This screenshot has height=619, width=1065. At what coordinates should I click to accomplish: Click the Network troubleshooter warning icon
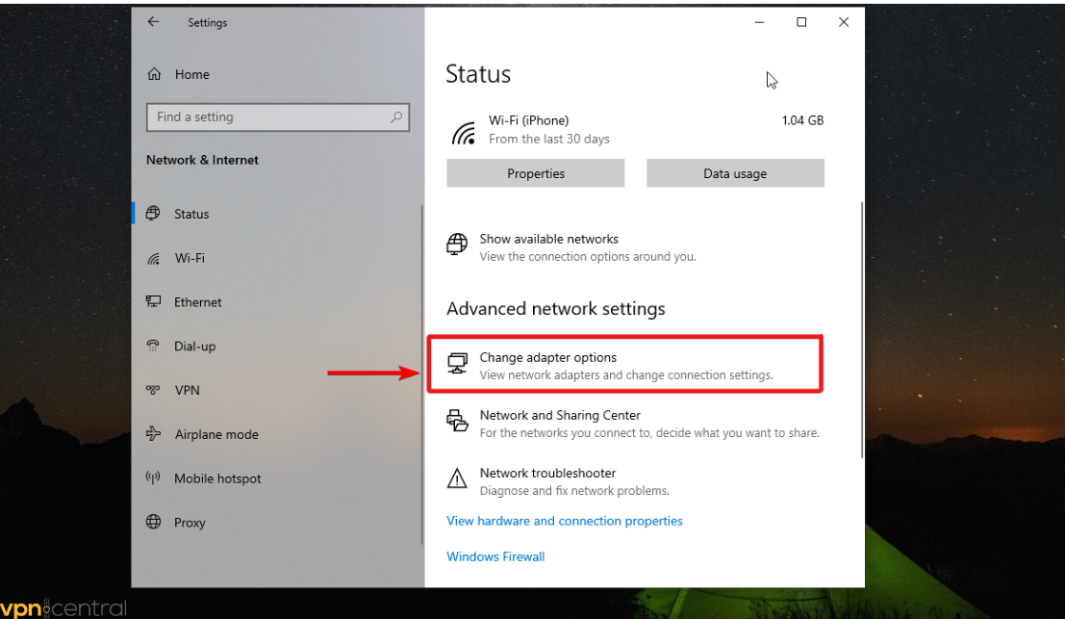click(458, 478)
